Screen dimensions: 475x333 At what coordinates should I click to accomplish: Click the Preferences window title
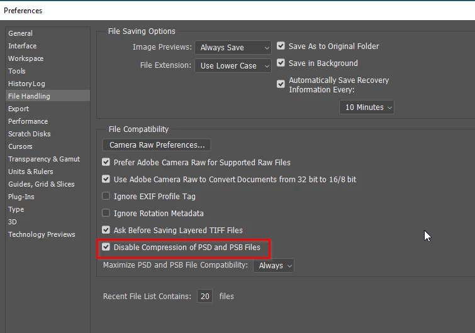click(x=23, y=11)
